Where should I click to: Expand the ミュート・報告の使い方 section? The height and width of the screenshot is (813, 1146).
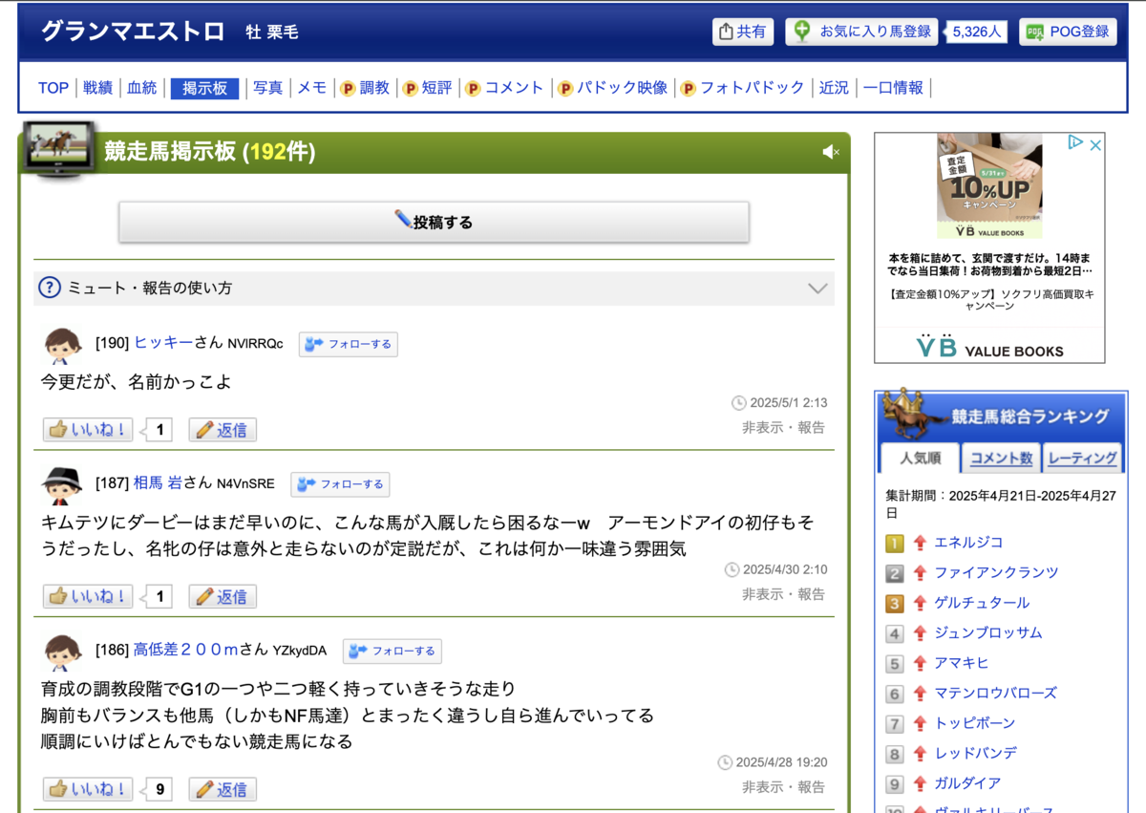click(x=434, y=288)
